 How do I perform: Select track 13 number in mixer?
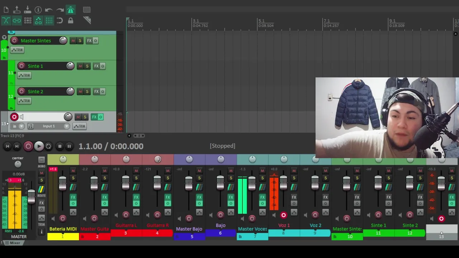click(x=441, y=236)
